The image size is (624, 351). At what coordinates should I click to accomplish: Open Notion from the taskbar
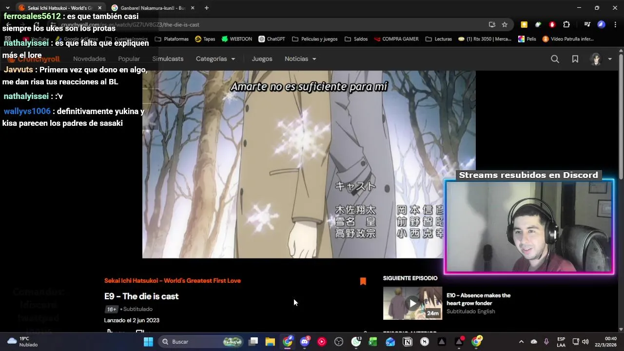pyautogui.click(x=408, y=342)
